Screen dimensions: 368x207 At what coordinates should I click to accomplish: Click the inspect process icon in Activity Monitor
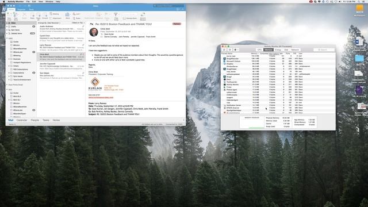pos(230,50)
